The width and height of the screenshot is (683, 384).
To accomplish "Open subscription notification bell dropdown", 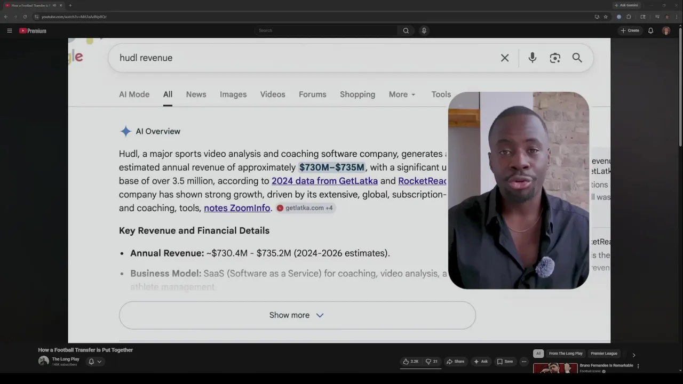I will pyautogui.click(x=94, y=362).
